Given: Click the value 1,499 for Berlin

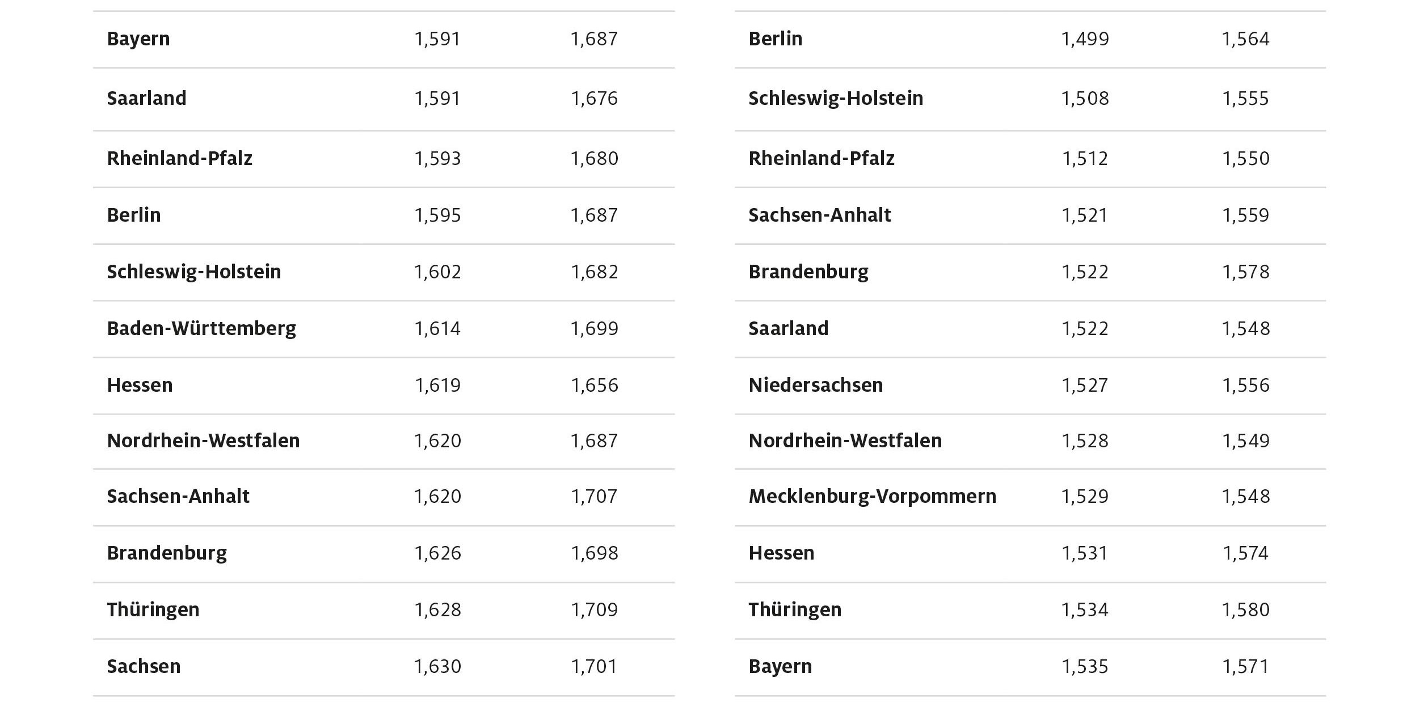Looking at the screenshot, I should (x=1085, y=39).
